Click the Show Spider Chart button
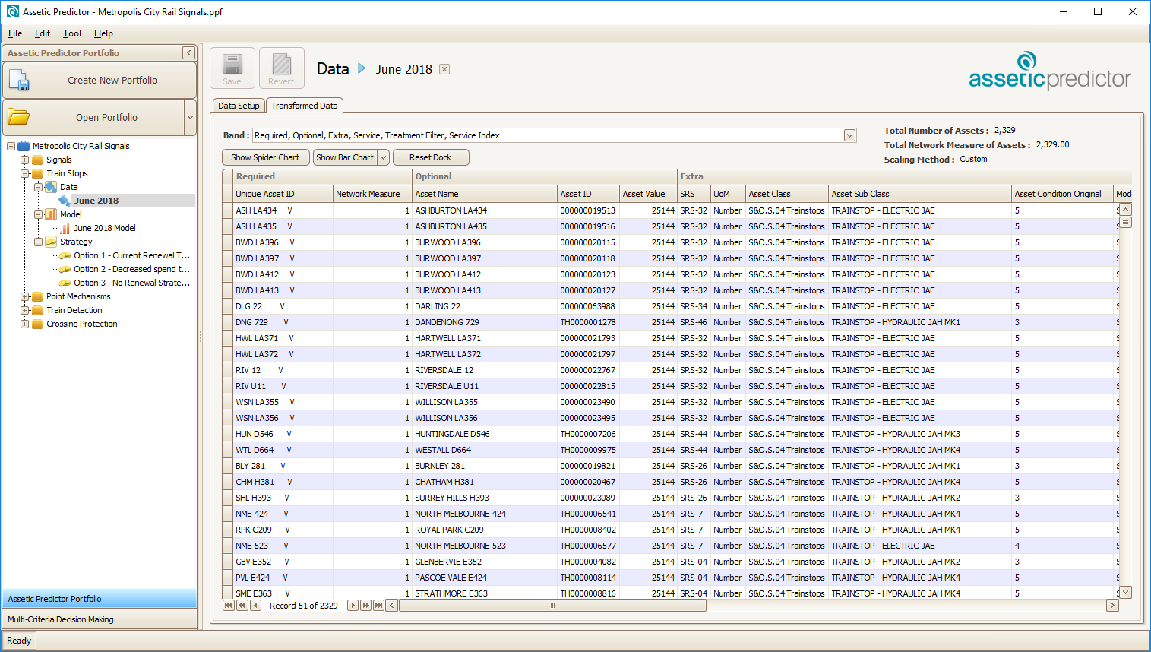Screen dimensions: 1151x652 click(265, 157)
